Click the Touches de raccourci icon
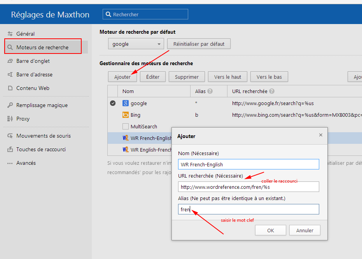The image size is (362, 259). pos(10,149)
